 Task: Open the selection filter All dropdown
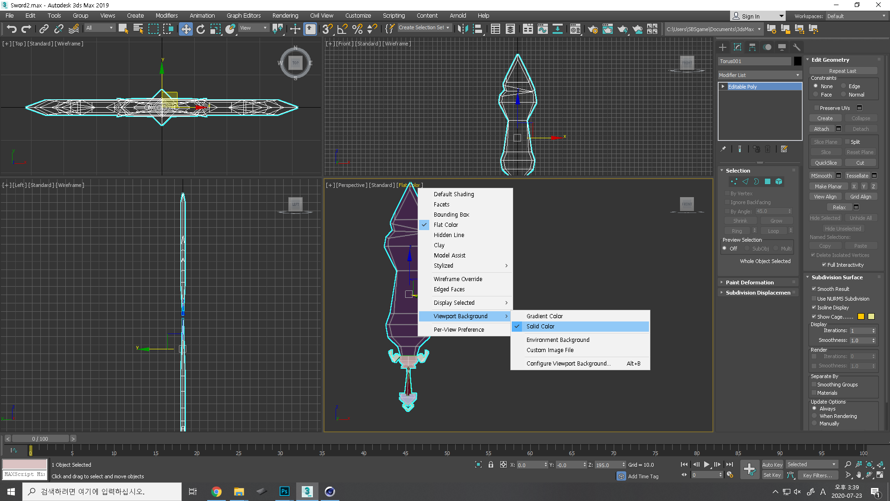(x=99, y=28)
